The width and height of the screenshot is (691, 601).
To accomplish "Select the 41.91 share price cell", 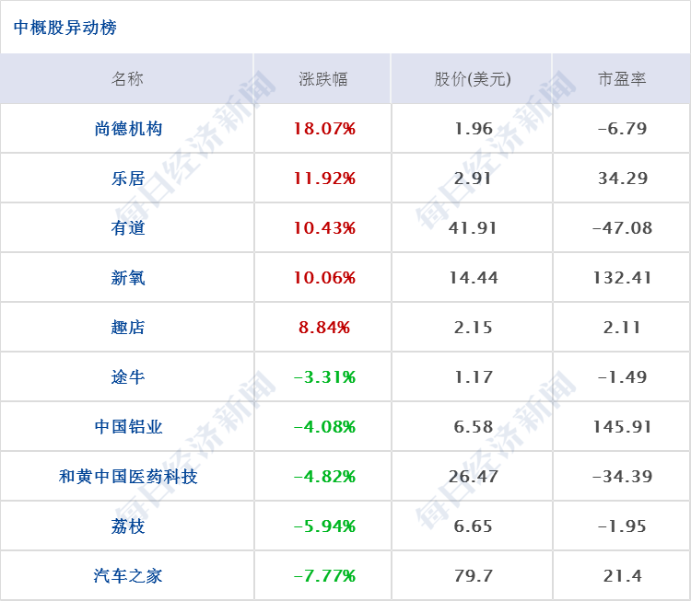I will tap(473, 228).
